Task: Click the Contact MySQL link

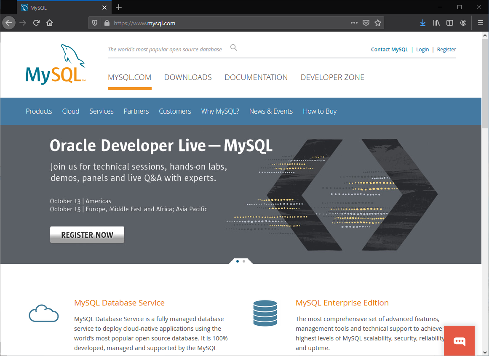Action: pyautogui.click(x=389, y=50)
